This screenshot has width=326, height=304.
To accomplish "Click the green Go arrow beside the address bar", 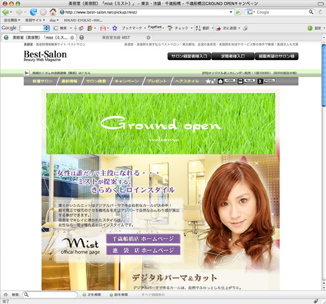I will (238, 12).
